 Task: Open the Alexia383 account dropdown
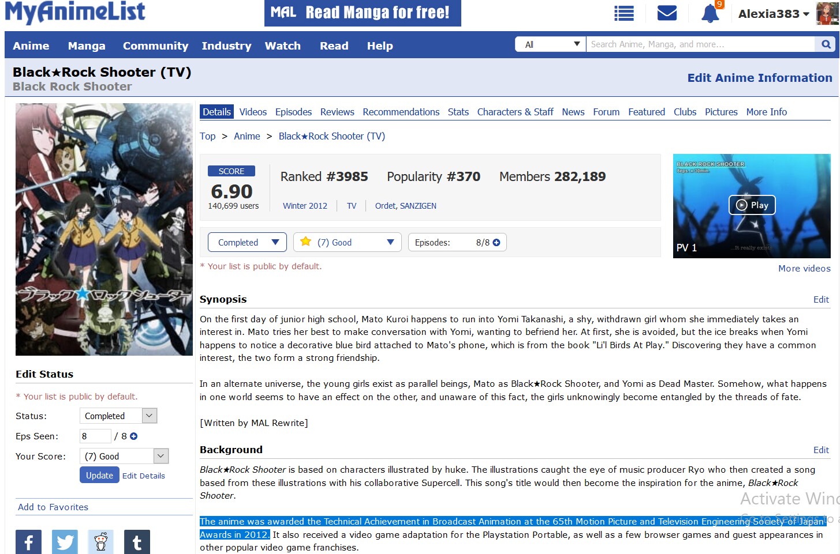774,14
